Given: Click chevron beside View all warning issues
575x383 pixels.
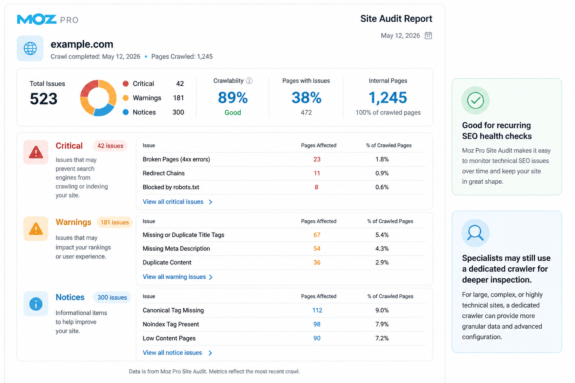Looking at the screenshot, I should click(x=211, y=277).
